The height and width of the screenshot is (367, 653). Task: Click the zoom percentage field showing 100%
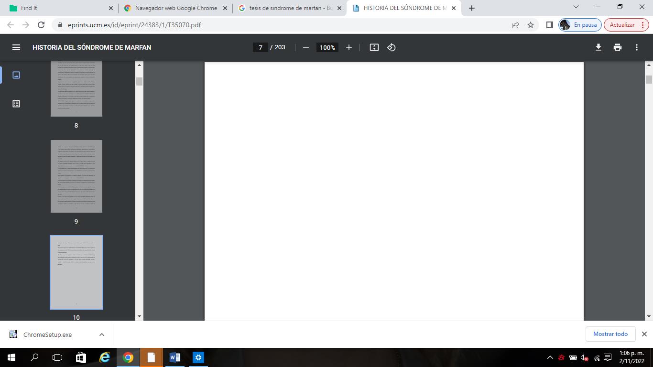(327, 47)
